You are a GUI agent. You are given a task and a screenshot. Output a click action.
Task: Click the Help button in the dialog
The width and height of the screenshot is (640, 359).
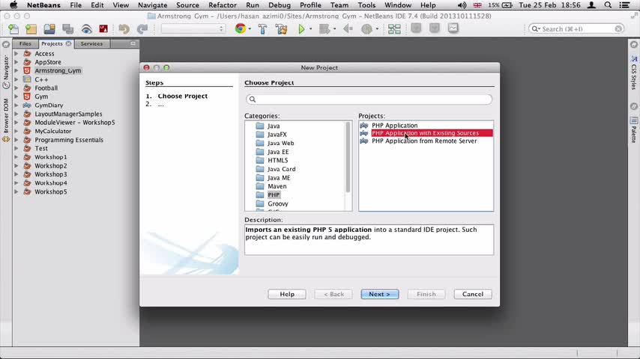click(x=287, y=294)
